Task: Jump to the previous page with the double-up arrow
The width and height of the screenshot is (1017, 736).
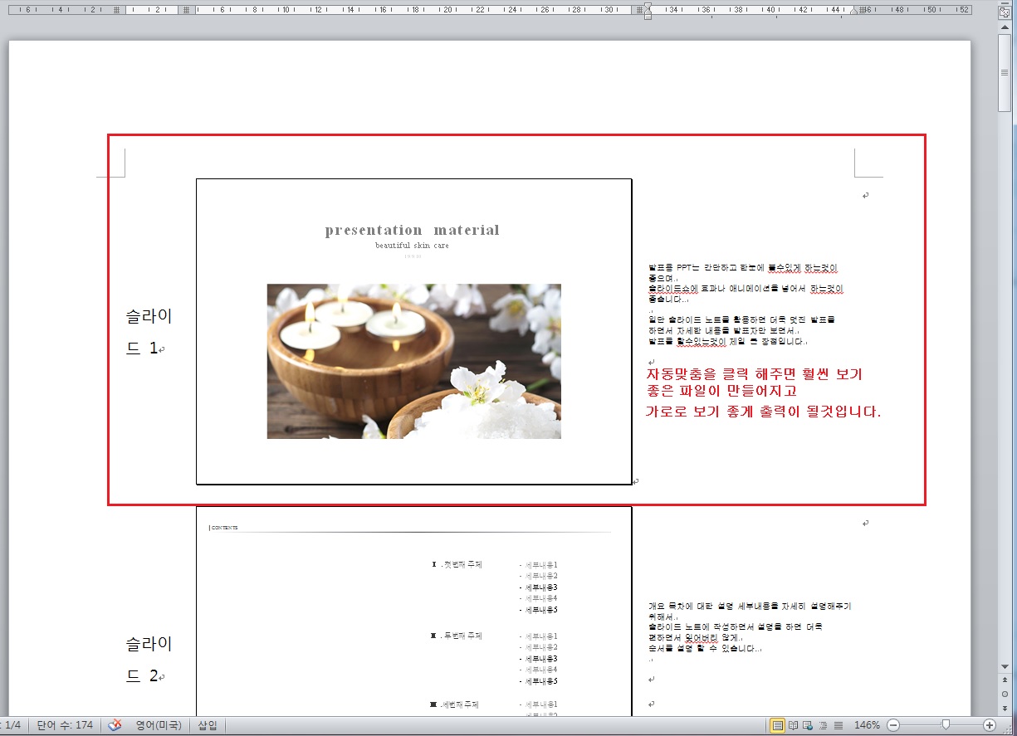Action: [1005, 680]
